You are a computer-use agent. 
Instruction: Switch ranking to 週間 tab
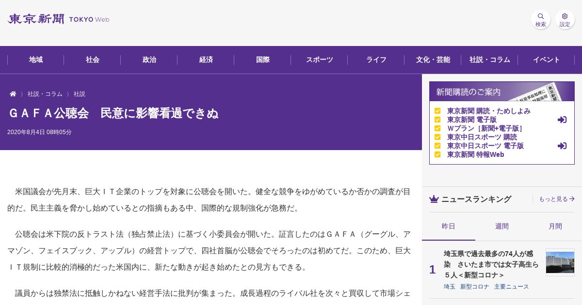(x=502, y=226)
